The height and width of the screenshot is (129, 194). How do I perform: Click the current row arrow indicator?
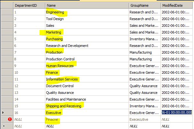(x=4, y=113)
